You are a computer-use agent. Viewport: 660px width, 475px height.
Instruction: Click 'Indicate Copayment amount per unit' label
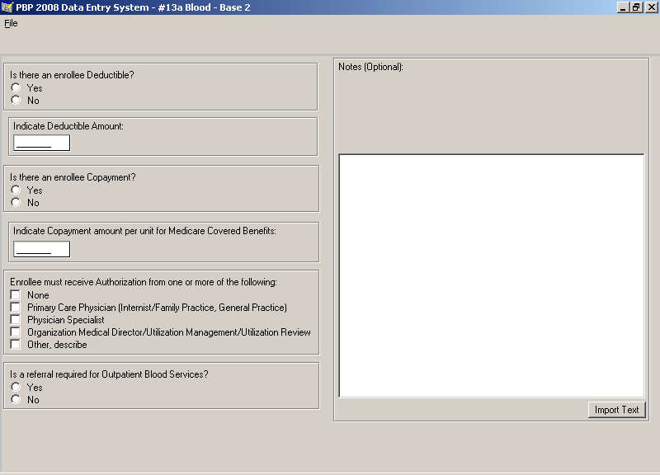145,231
